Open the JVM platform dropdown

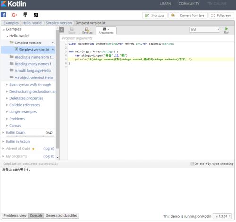tap(205, 30)
